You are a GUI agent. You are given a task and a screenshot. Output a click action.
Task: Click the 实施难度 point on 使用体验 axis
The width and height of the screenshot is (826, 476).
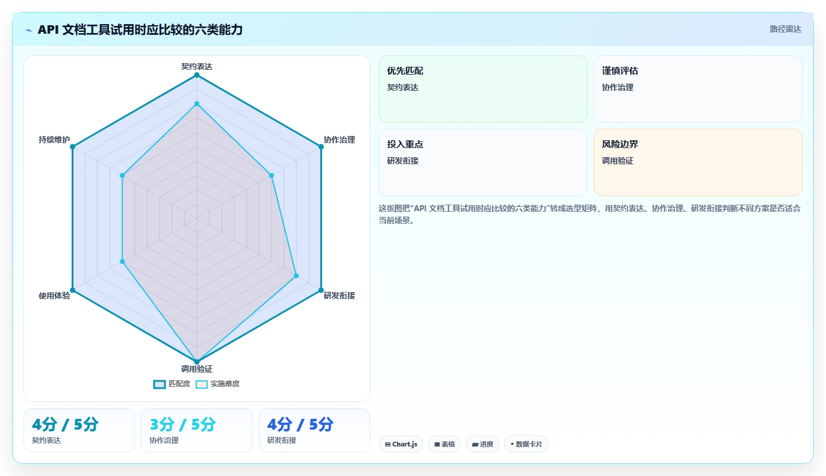tap(122, 261)
